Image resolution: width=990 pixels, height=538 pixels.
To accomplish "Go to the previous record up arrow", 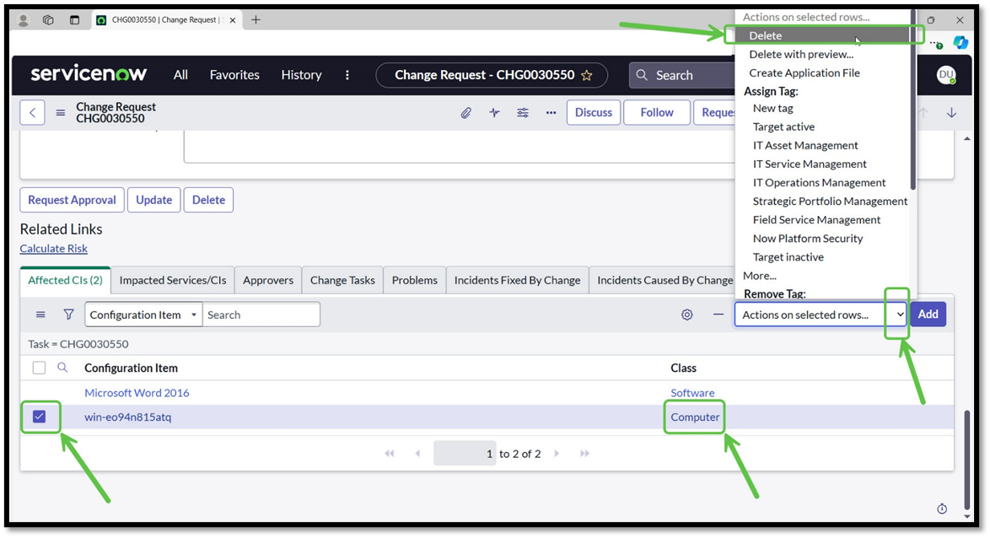I will point(923,113).
